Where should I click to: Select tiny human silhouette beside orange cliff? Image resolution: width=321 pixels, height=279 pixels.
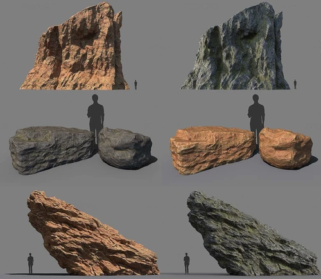(x=135, y=85)
